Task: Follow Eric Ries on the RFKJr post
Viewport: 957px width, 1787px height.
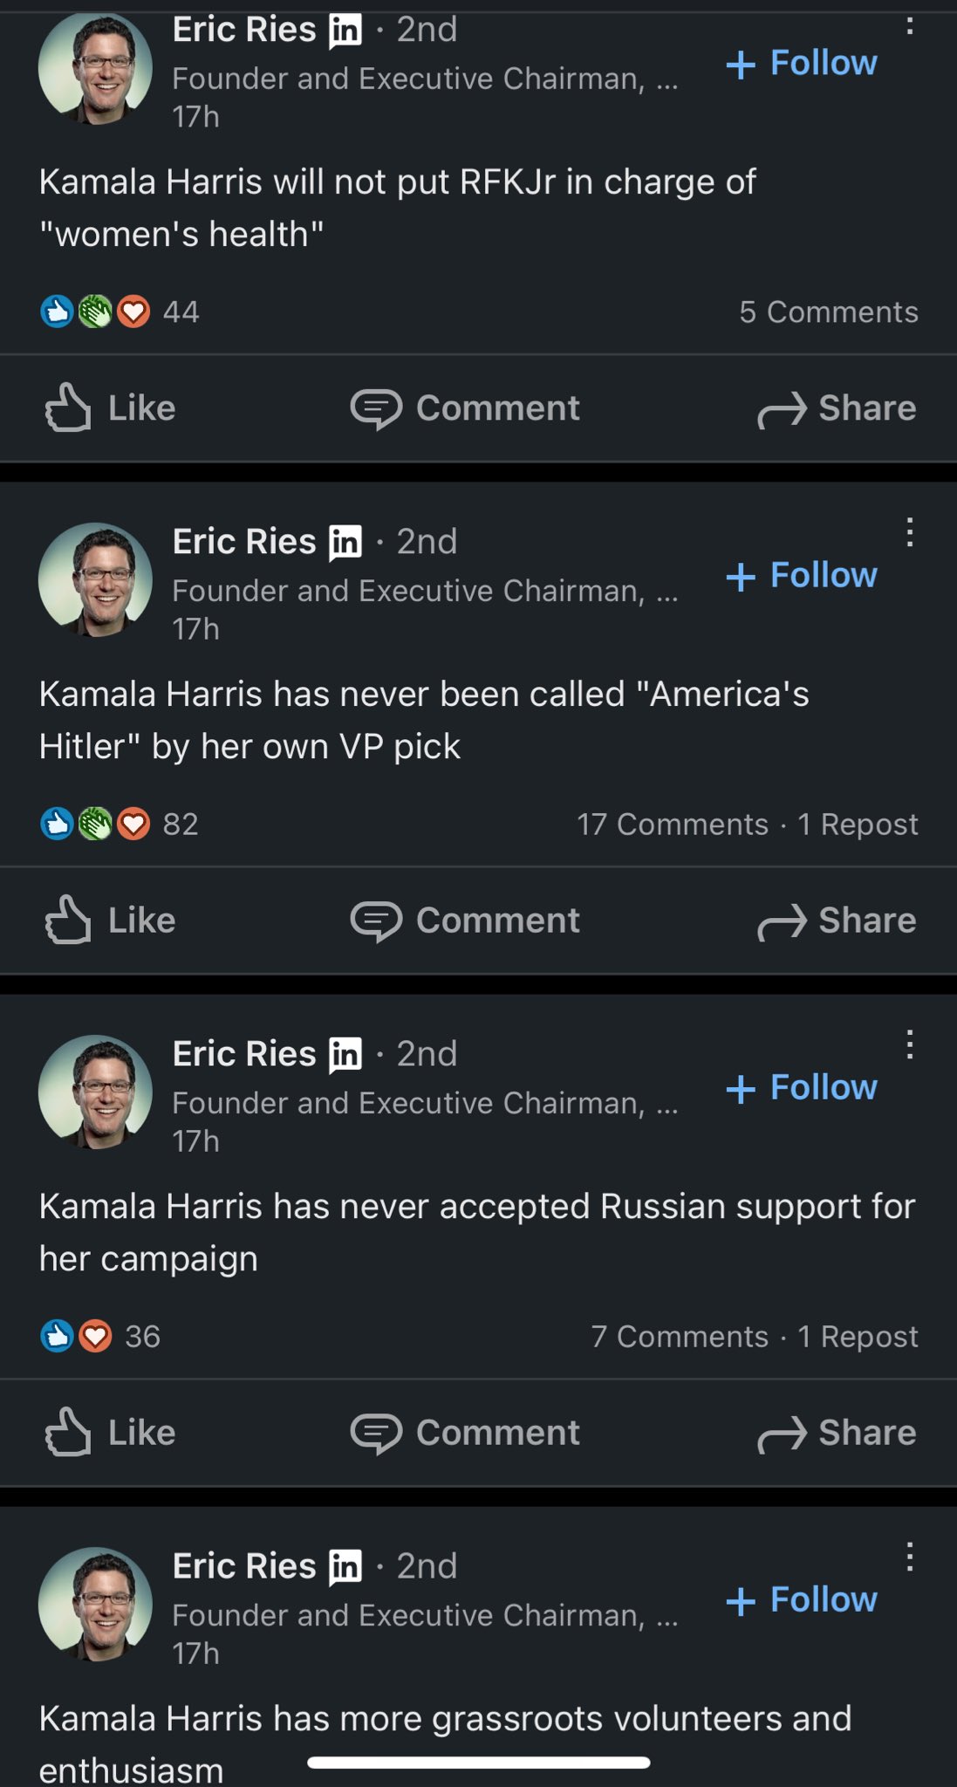Action: [802, 63]
